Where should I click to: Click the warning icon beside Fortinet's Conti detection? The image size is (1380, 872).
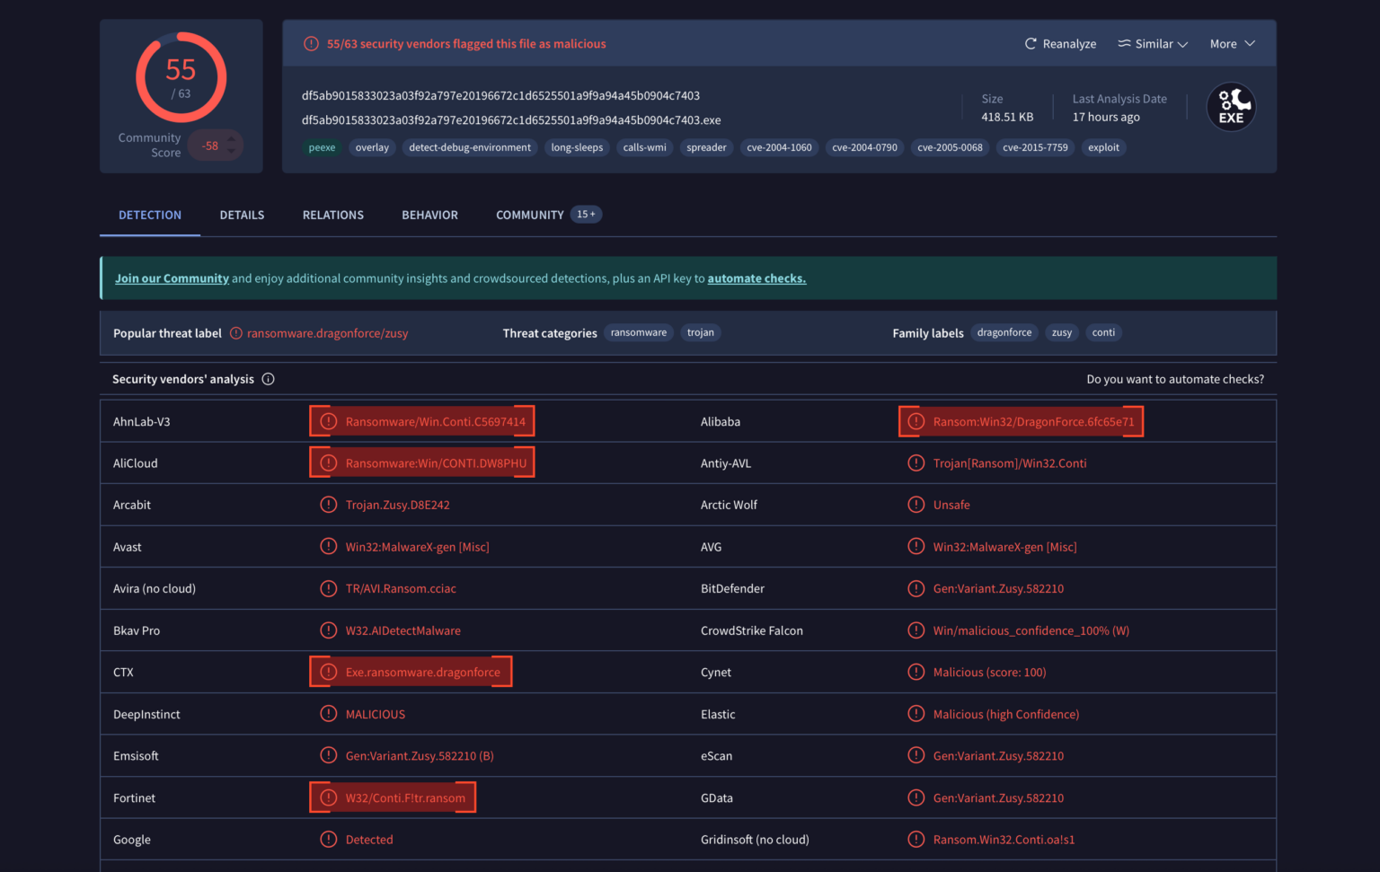328,797
